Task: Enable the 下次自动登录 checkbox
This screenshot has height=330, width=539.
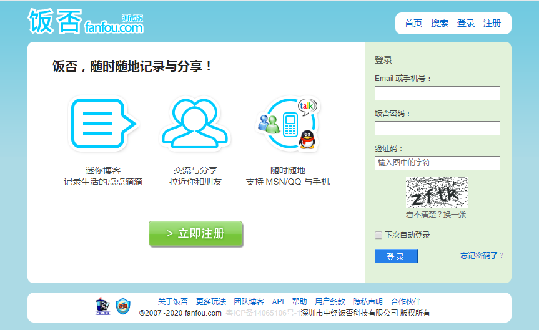Action: click(x=378, y=235)
